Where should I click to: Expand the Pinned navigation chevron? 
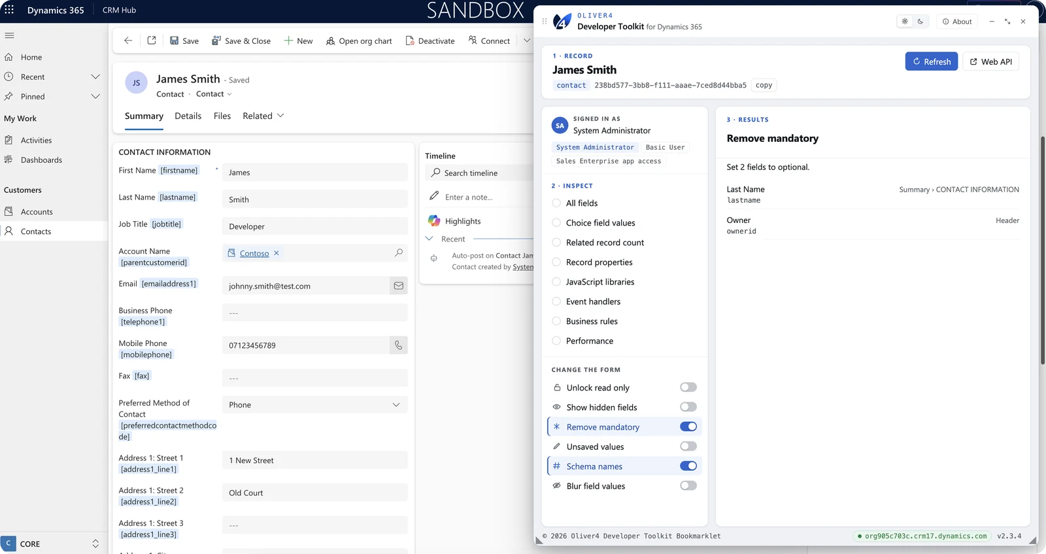(95, 96)
